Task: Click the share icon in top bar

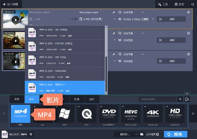Action: 193,4
